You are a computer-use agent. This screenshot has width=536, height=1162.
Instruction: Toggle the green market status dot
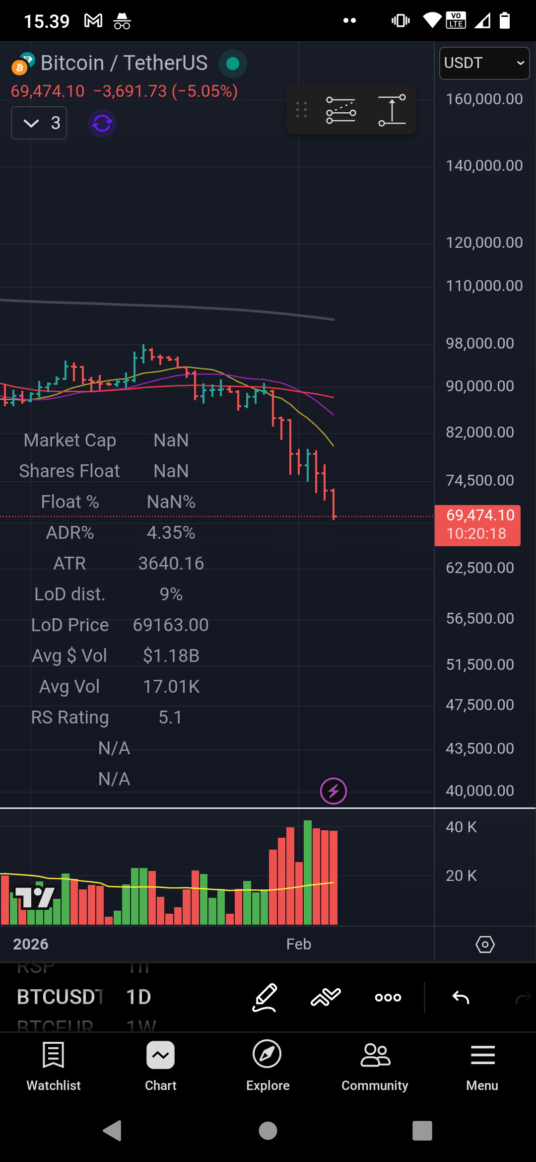[232, 64]
